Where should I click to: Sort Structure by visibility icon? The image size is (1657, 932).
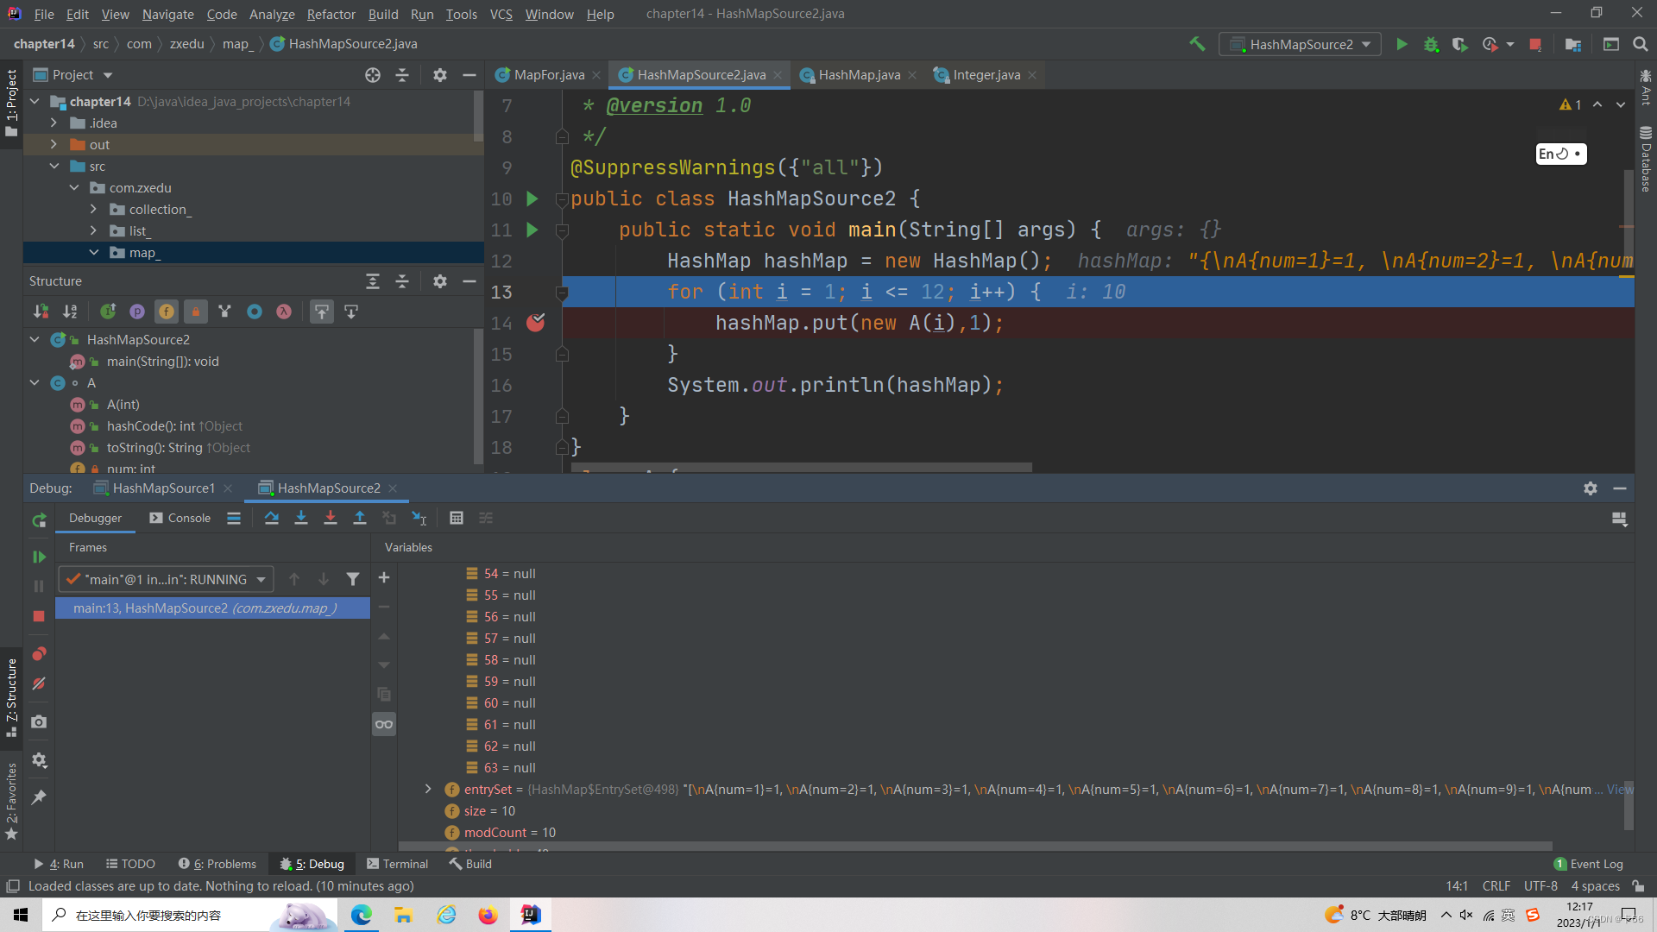pos(41,312)
